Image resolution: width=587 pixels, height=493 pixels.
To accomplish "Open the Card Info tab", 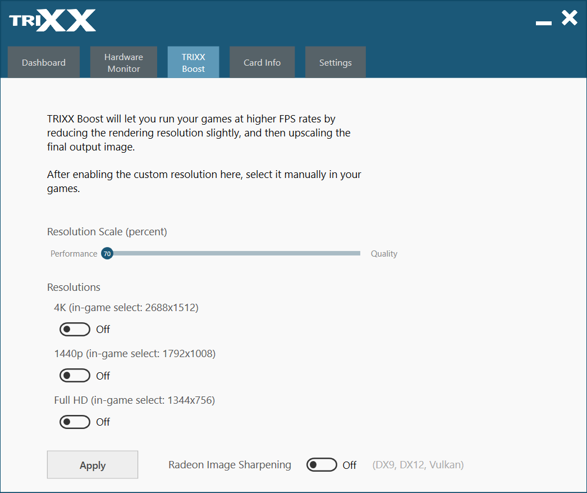I will 262,62.
